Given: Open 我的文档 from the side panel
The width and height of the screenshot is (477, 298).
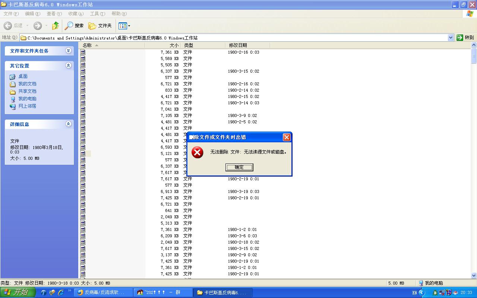Looking at the screenshot, I should (28, 84).
